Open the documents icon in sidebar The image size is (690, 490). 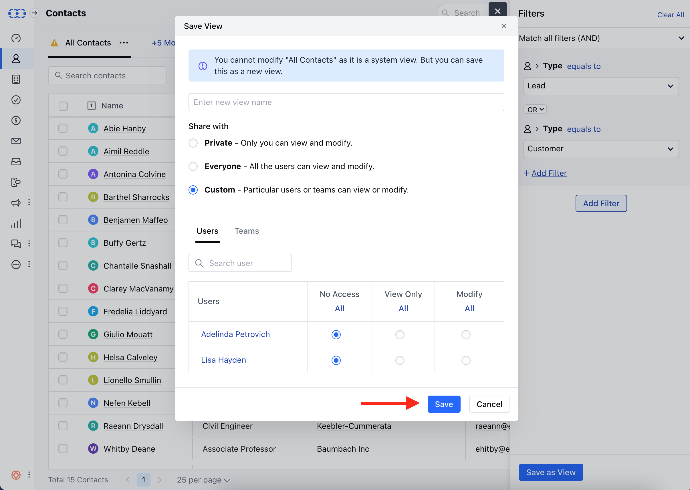coord(16,182)
